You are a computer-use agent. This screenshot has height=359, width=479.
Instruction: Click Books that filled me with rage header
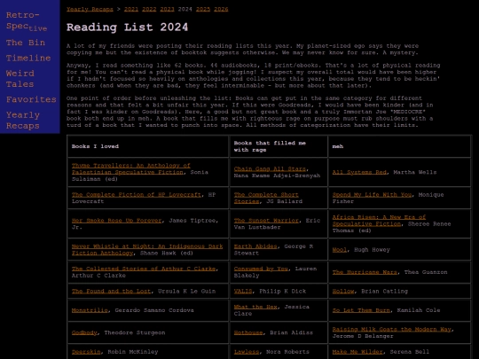[x=270, y=146]
